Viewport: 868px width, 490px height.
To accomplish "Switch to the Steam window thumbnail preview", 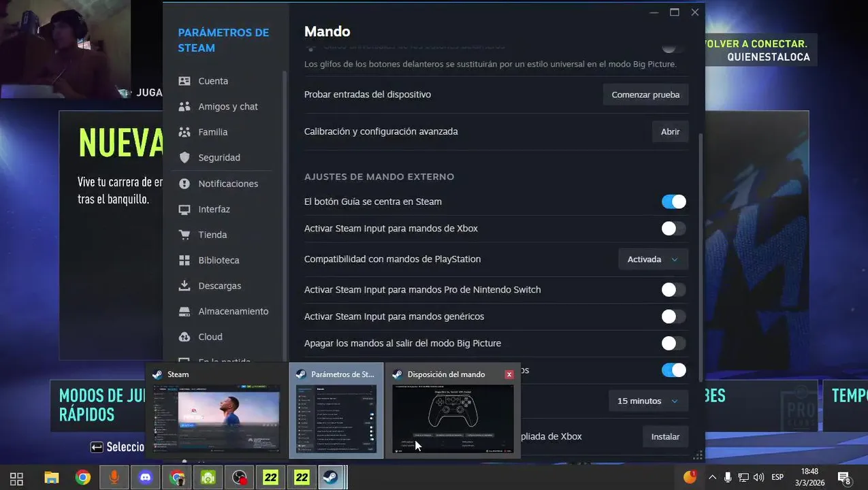I will [x=216, y=410].
